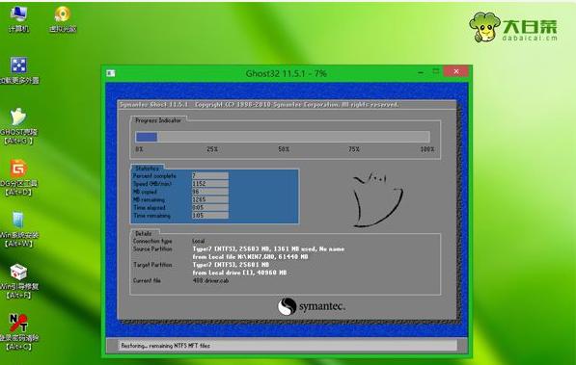The width and height of the screenshot is (576, 365).
Task: Open the Win system install Alt+W icon
Action: pyautogui.click(x=18, y=229)
